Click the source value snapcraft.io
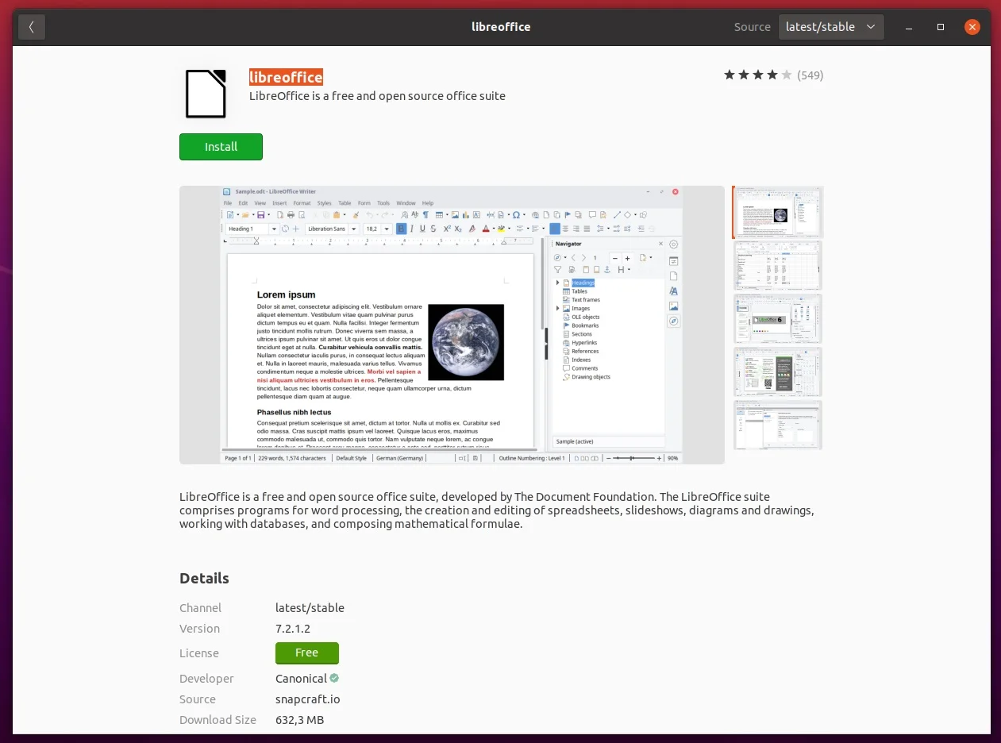Screen dimensions: 1001x743 tap(308, 699)
